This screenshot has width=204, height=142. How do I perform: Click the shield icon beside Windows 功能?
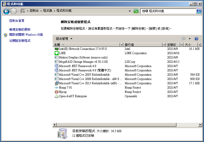(x=6, y=35)
